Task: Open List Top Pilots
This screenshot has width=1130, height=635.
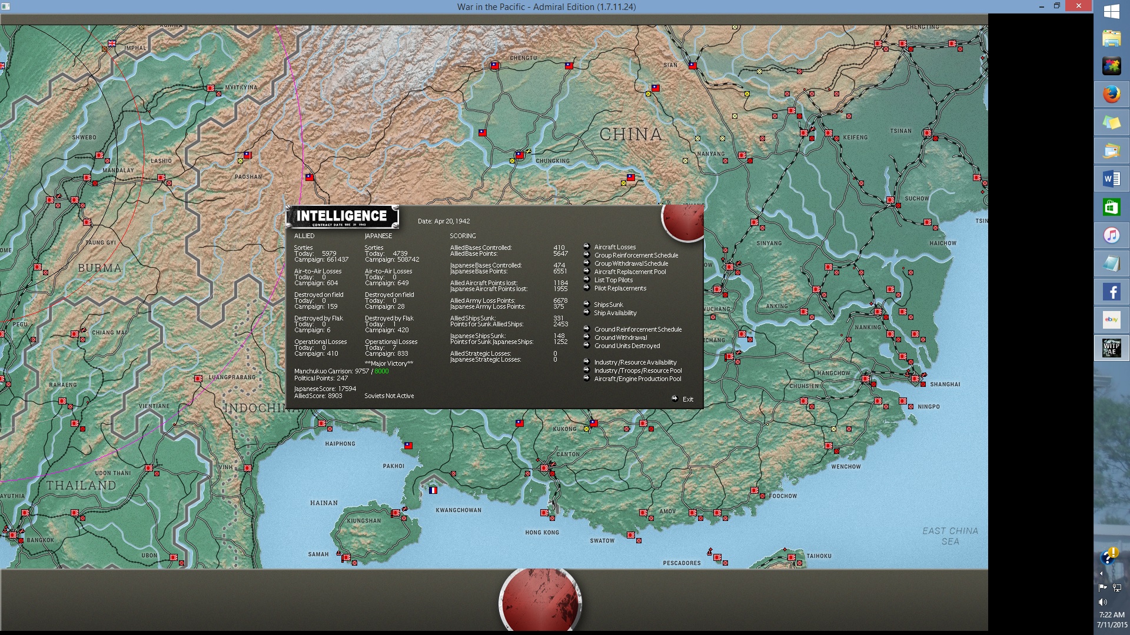Action: pyautogui.click(x=613, y=280)
